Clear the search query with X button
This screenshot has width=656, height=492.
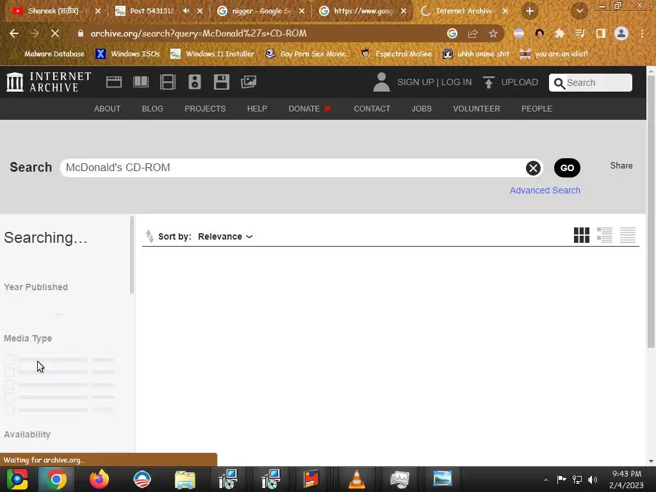coord(533,168)
